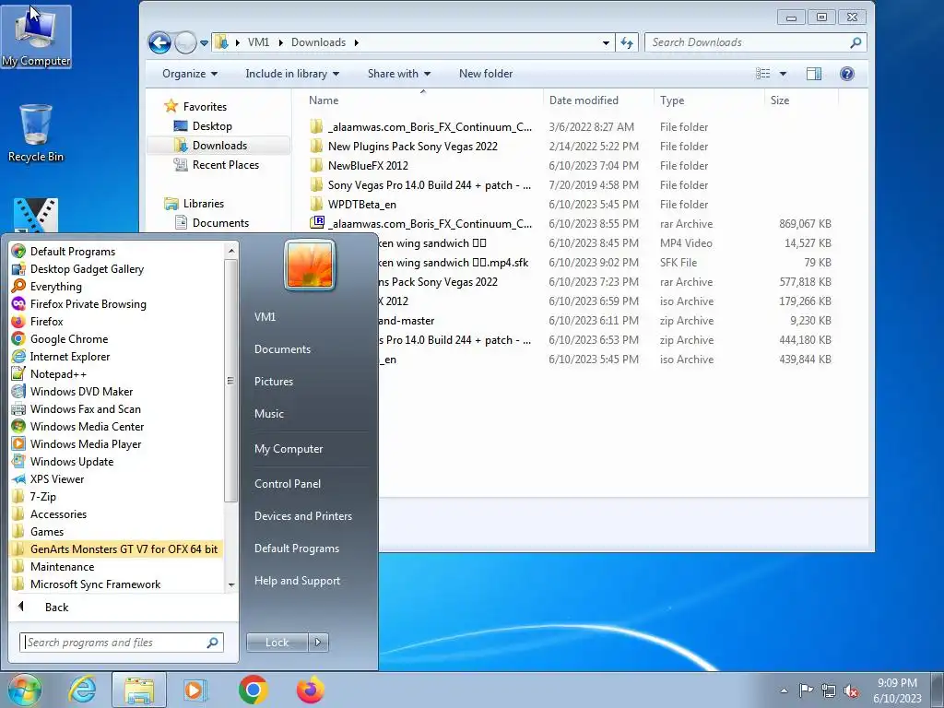Show hidden tray icons arrow

click(784, 691)
